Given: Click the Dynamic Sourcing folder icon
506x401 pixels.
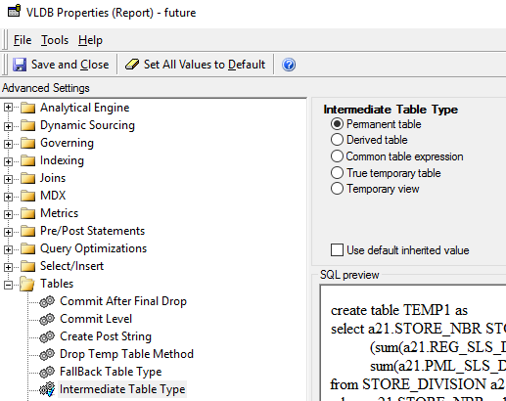Looking at the screenshot, I should click(28, 125).
